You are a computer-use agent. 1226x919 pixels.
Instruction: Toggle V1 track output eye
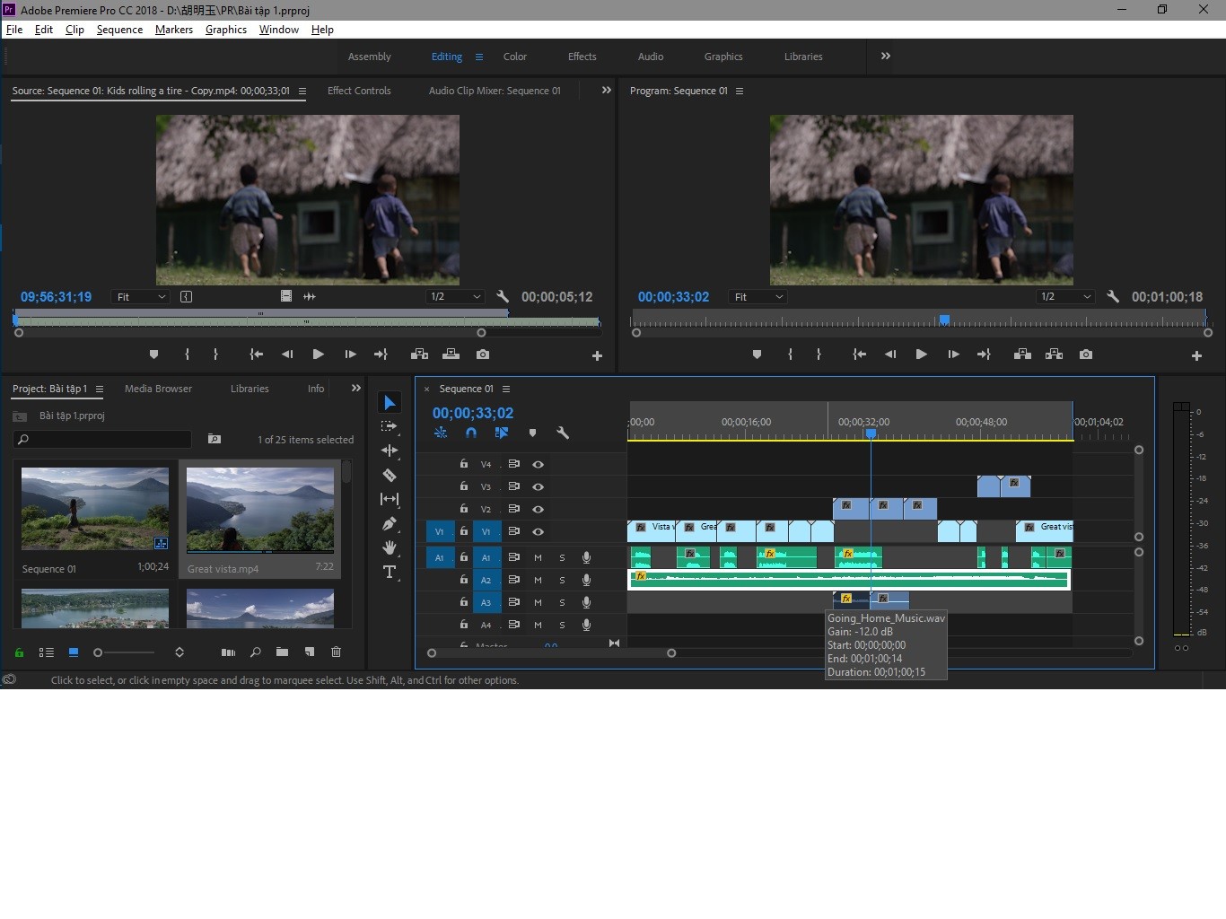click(538, 531)
